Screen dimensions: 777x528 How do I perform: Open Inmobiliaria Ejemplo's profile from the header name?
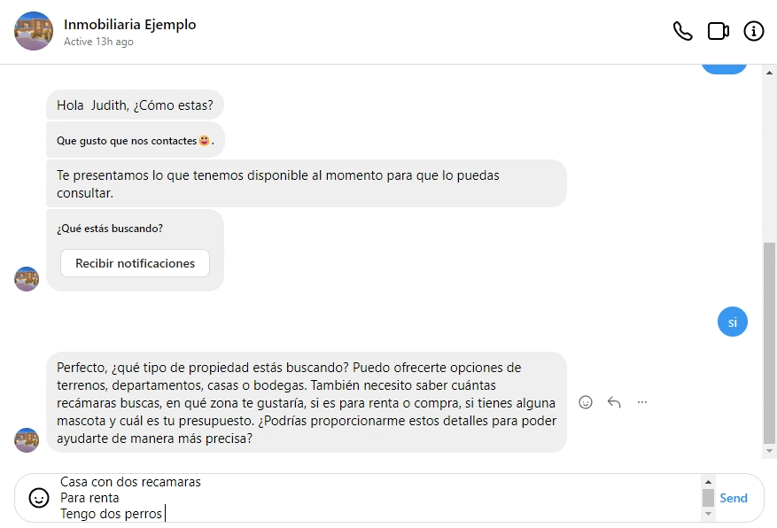coord(130,25)
